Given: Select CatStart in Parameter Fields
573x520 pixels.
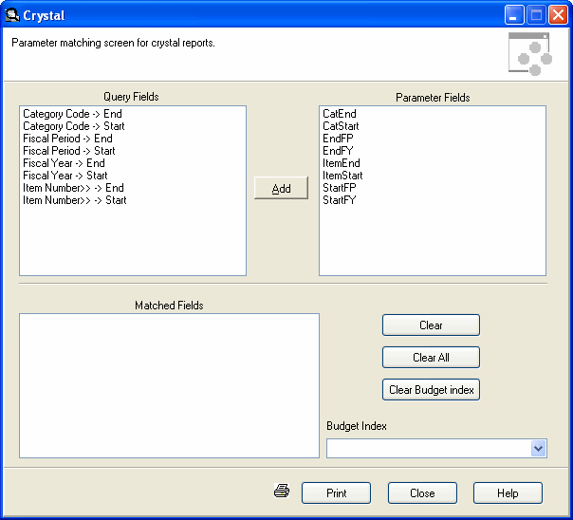Looking at the screenshot, I should tap(341, 126).
